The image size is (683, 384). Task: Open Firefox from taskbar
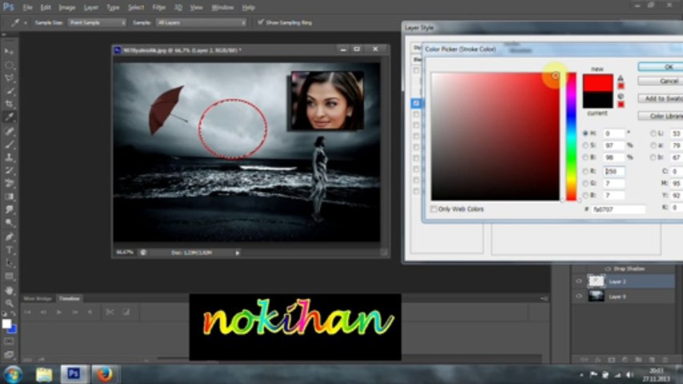tap(104, 374)
